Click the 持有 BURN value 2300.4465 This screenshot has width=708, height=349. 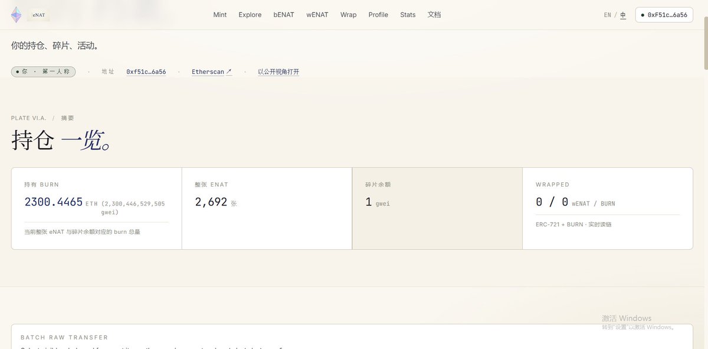(x=54, y=202)
